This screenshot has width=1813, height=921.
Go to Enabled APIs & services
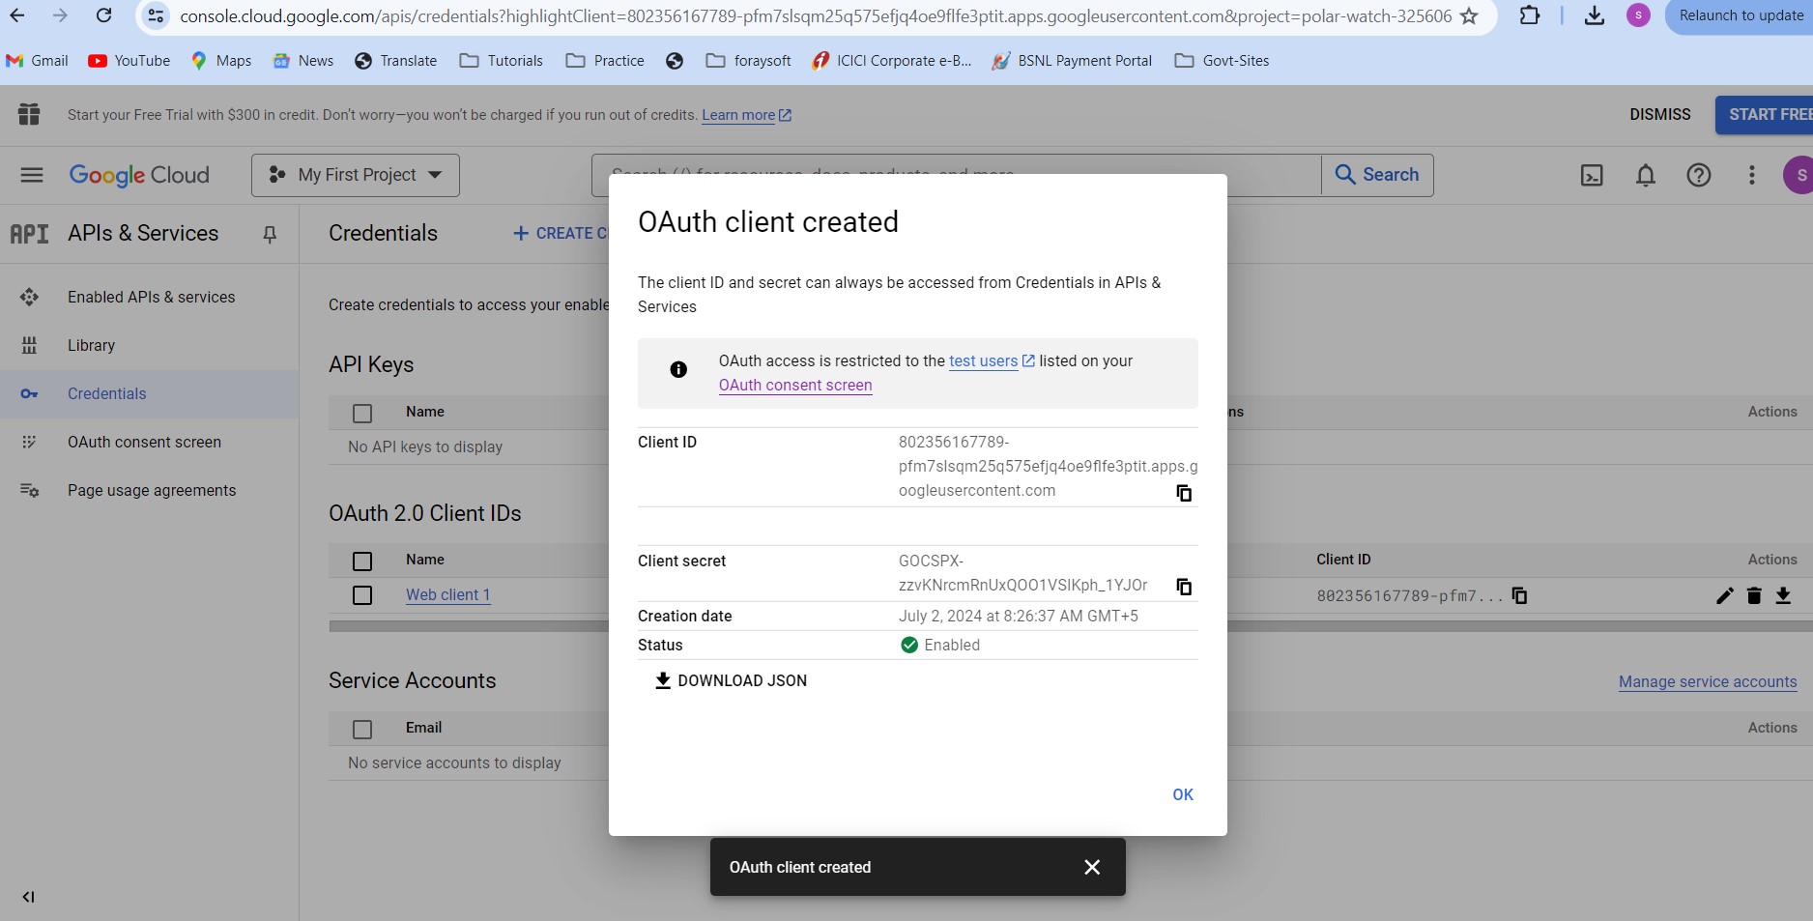pos(151,297)
